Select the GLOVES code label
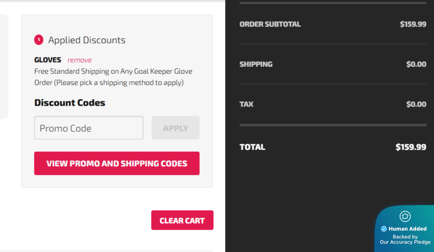This screenshot has height=252, width=434. tap(48, 60)
